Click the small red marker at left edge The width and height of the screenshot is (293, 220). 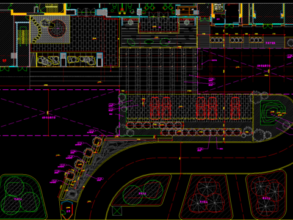[x=4, y=61]
